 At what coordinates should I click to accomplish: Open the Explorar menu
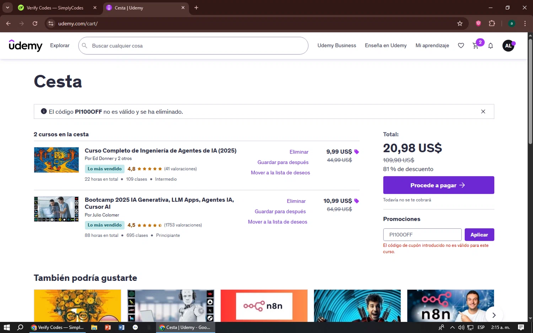[x=60, y=45]
